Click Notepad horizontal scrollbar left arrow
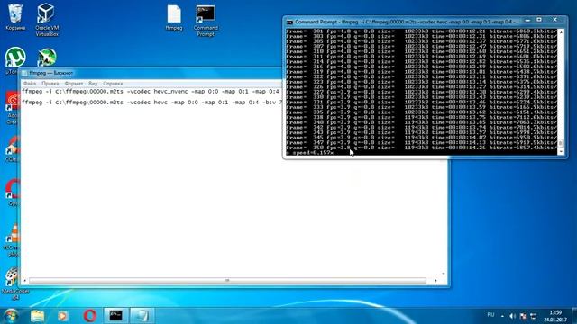 pos(24,281)
